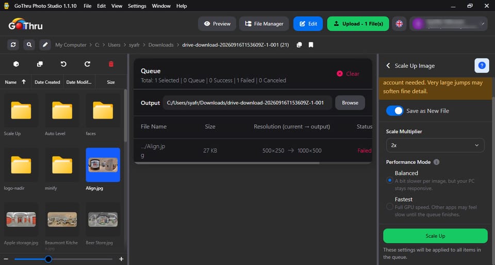Click the rotate counterclockwise icon
This screenshot has width=495, height=265.
[x=63, y=64]
